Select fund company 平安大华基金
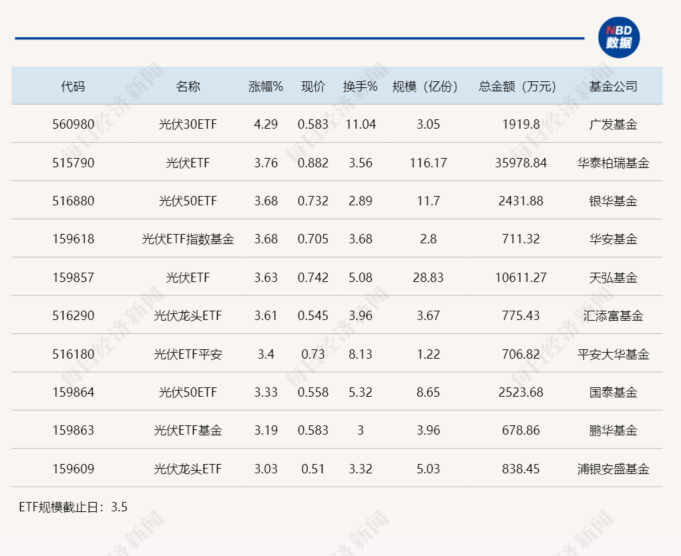681x556 pixels. (x=614, y=354)
